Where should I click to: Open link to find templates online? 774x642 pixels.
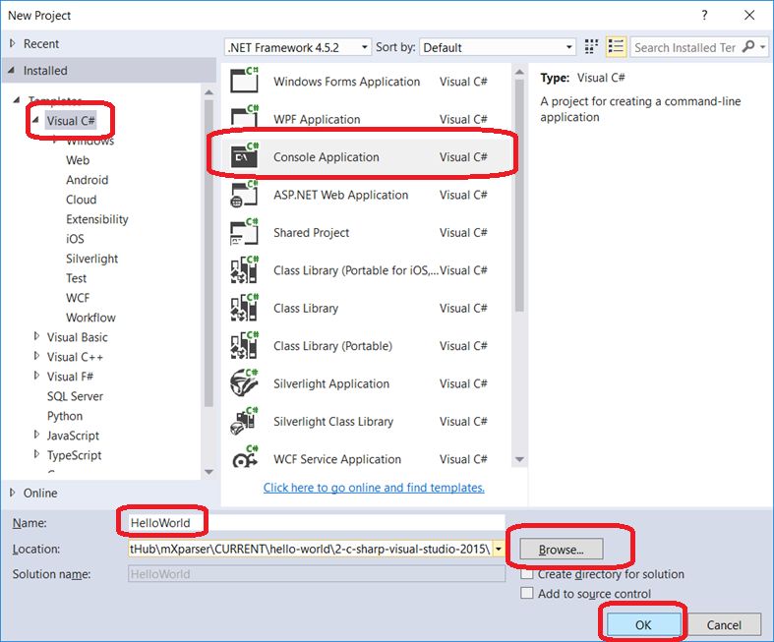374,488
